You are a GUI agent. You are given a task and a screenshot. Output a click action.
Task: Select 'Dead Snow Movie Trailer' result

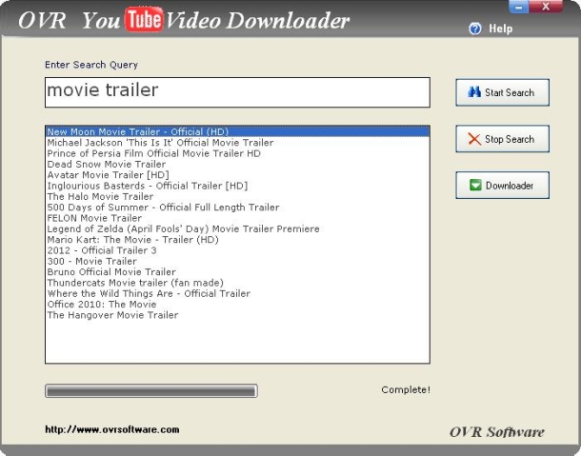click(237, 164)
